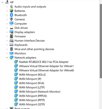The height and width of the screenshot is (109, 102).
Task: Select the Cameras label
Action: point(20,19)
